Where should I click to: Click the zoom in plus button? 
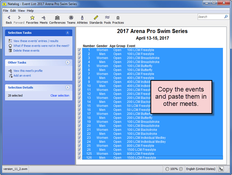[181, 169]
